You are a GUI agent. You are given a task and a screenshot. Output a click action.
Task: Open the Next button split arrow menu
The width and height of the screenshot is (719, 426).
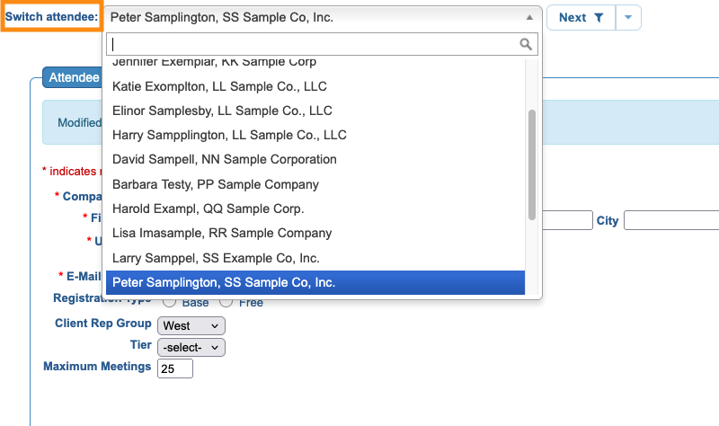pyautogui.click(x=628, y=18)
